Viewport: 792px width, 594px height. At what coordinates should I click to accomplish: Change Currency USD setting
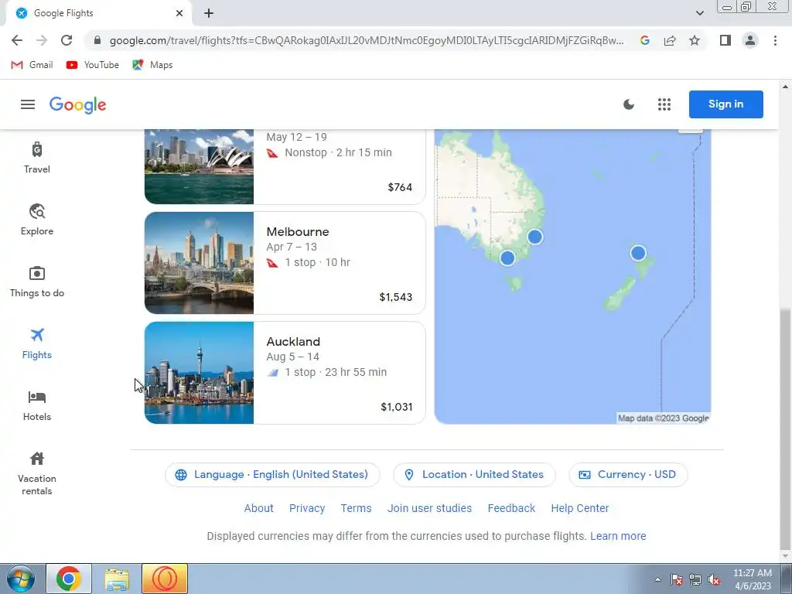click(x=628, y=474)
